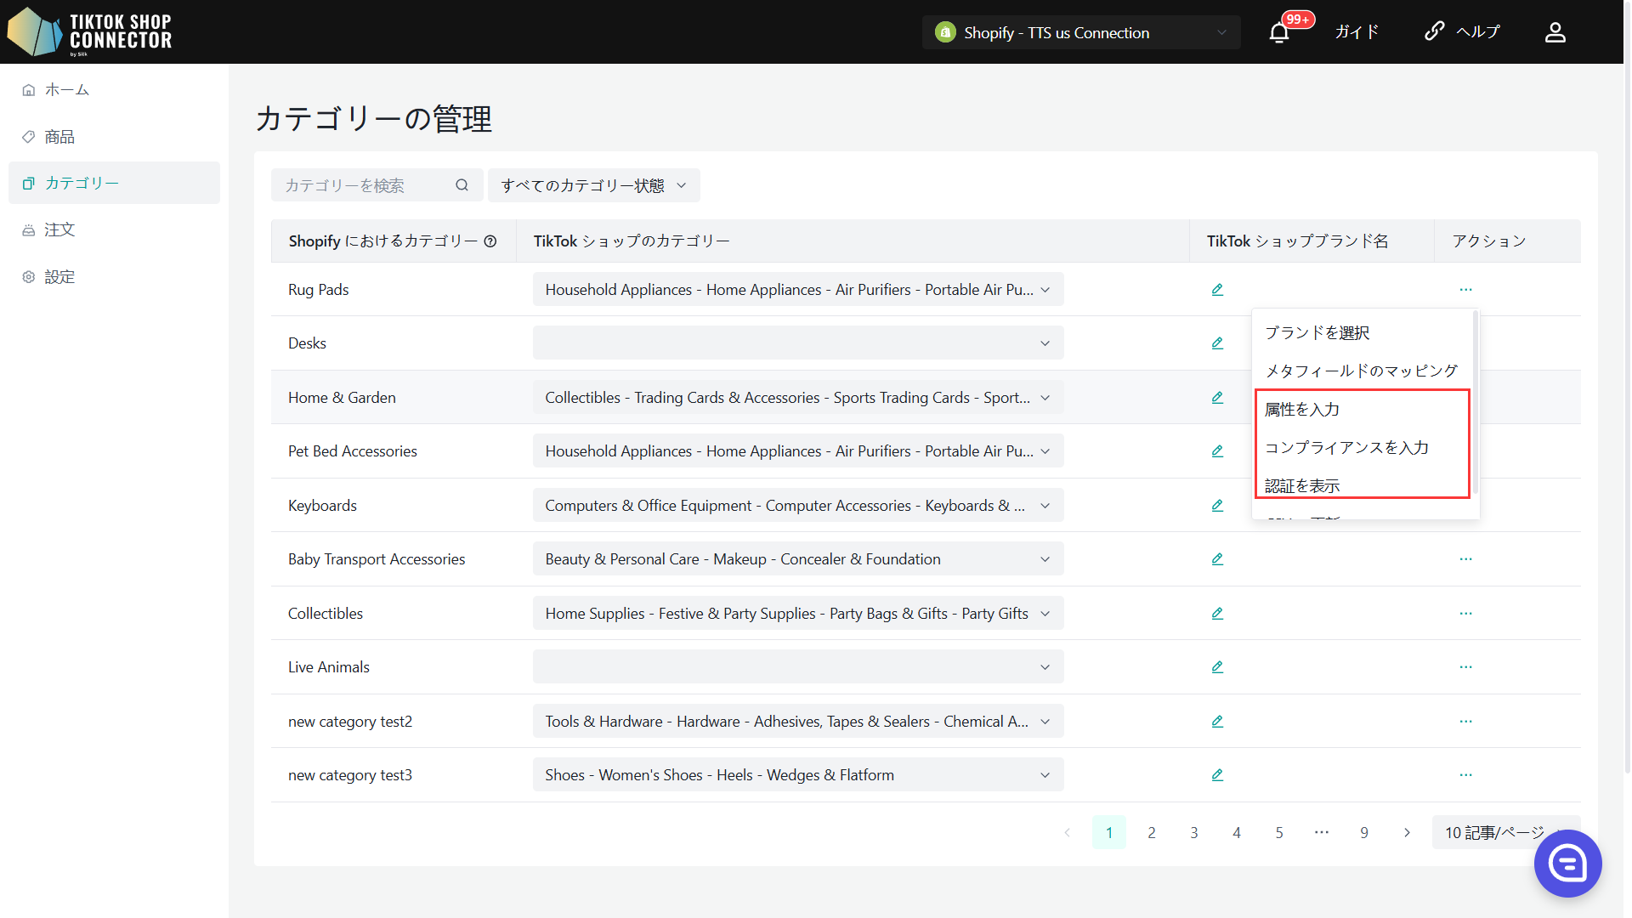Open actions menu for Rug Pads row
The width and height of the screenshot is (1632, 918).
click(x=1465, y=290)
